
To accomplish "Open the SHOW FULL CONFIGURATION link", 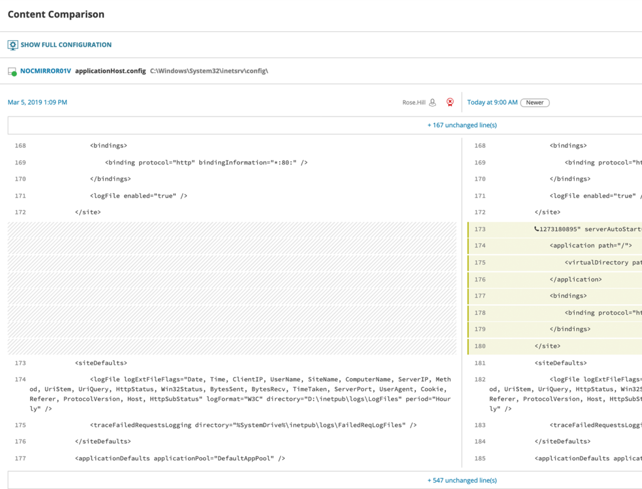I will pos(66,45).
